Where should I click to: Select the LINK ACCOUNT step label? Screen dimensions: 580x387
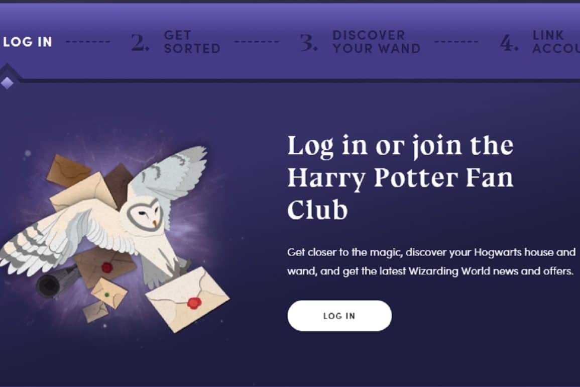(556, 42)
